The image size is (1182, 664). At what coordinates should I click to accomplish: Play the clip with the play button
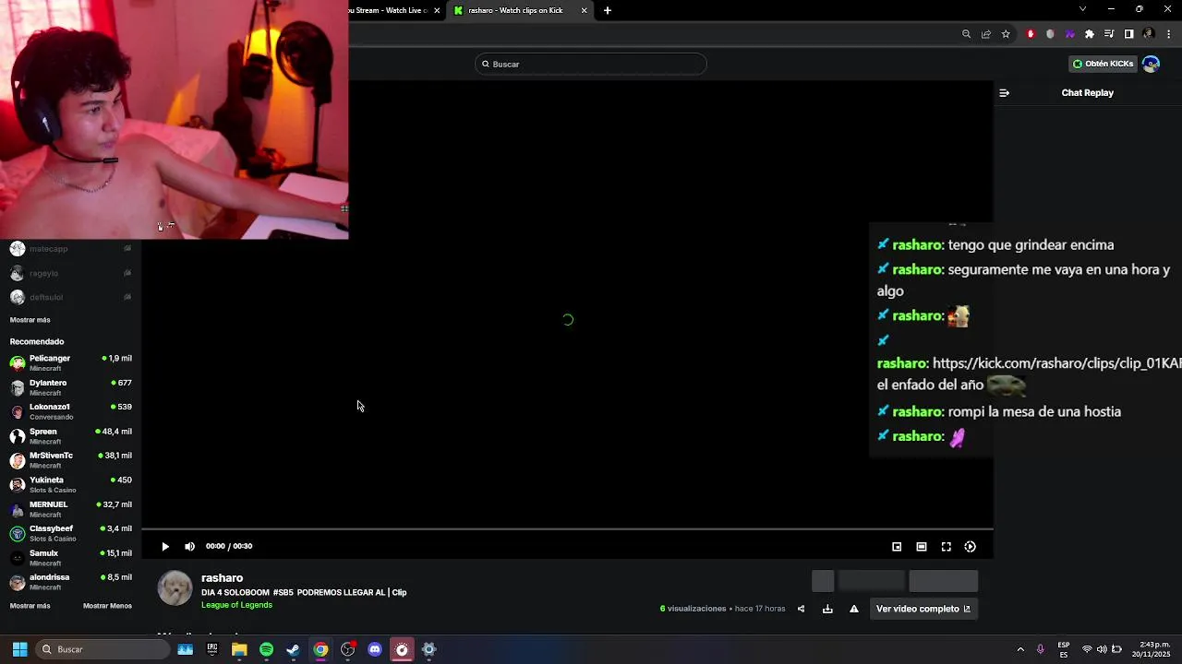(165, 547)
